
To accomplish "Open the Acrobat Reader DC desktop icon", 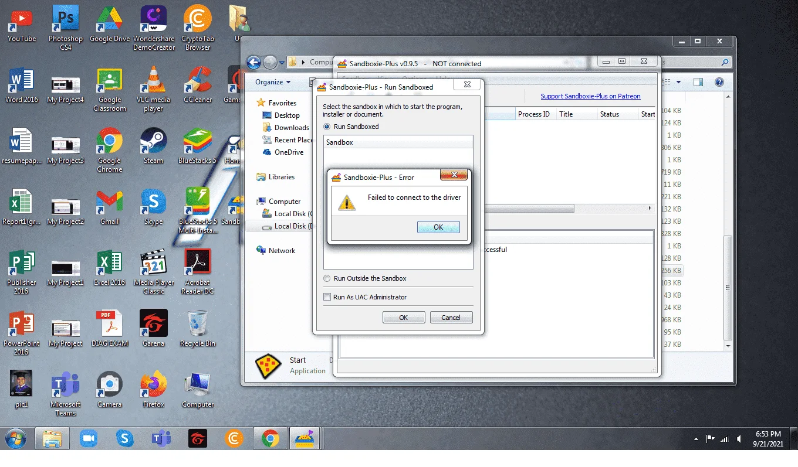I will [x=198, y=272].
